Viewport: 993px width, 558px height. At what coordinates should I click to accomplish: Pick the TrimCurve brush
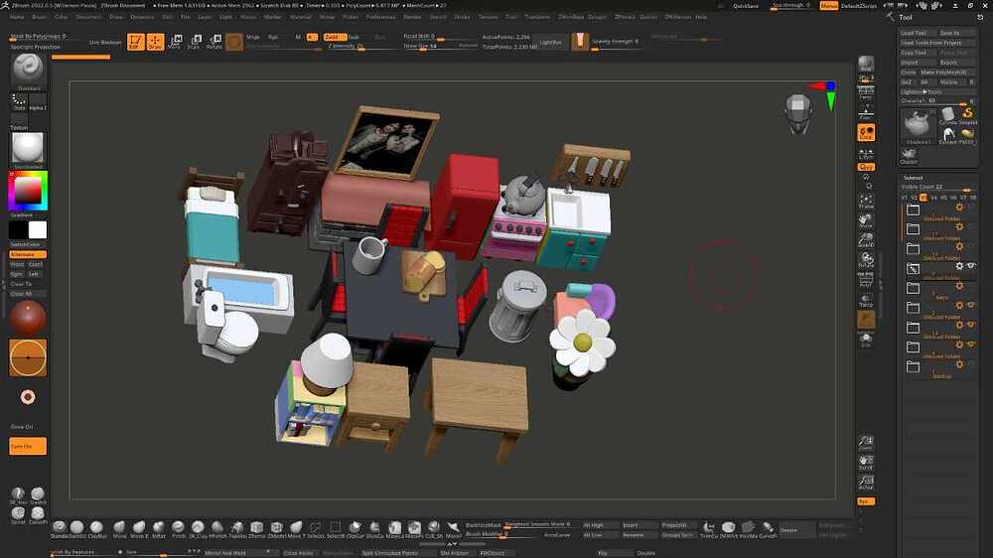click(x=708, y=528)
